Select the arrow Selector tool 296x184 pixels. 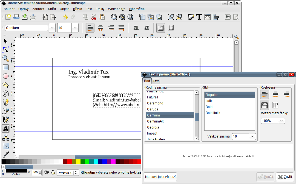5,41
